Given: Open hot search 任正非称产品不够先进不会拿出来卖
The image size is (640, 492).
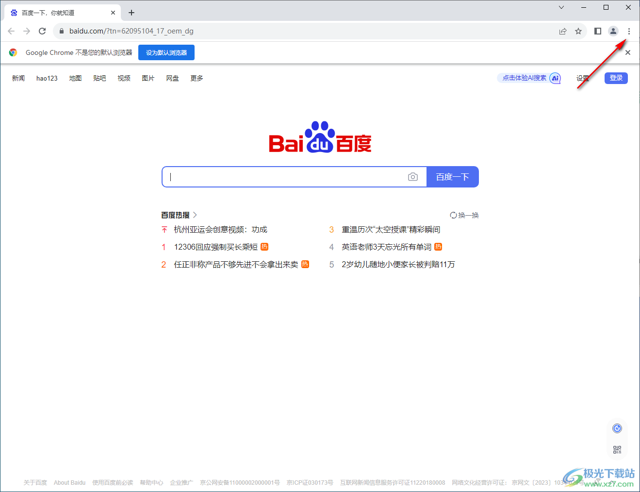Looking at the screenshot, I should (x=236, y=265).
